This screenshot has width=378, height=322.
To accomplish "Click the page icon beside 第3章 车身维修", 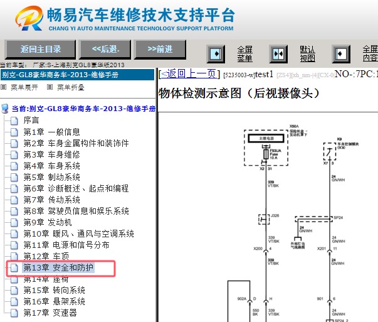I will tap(14, 155).
